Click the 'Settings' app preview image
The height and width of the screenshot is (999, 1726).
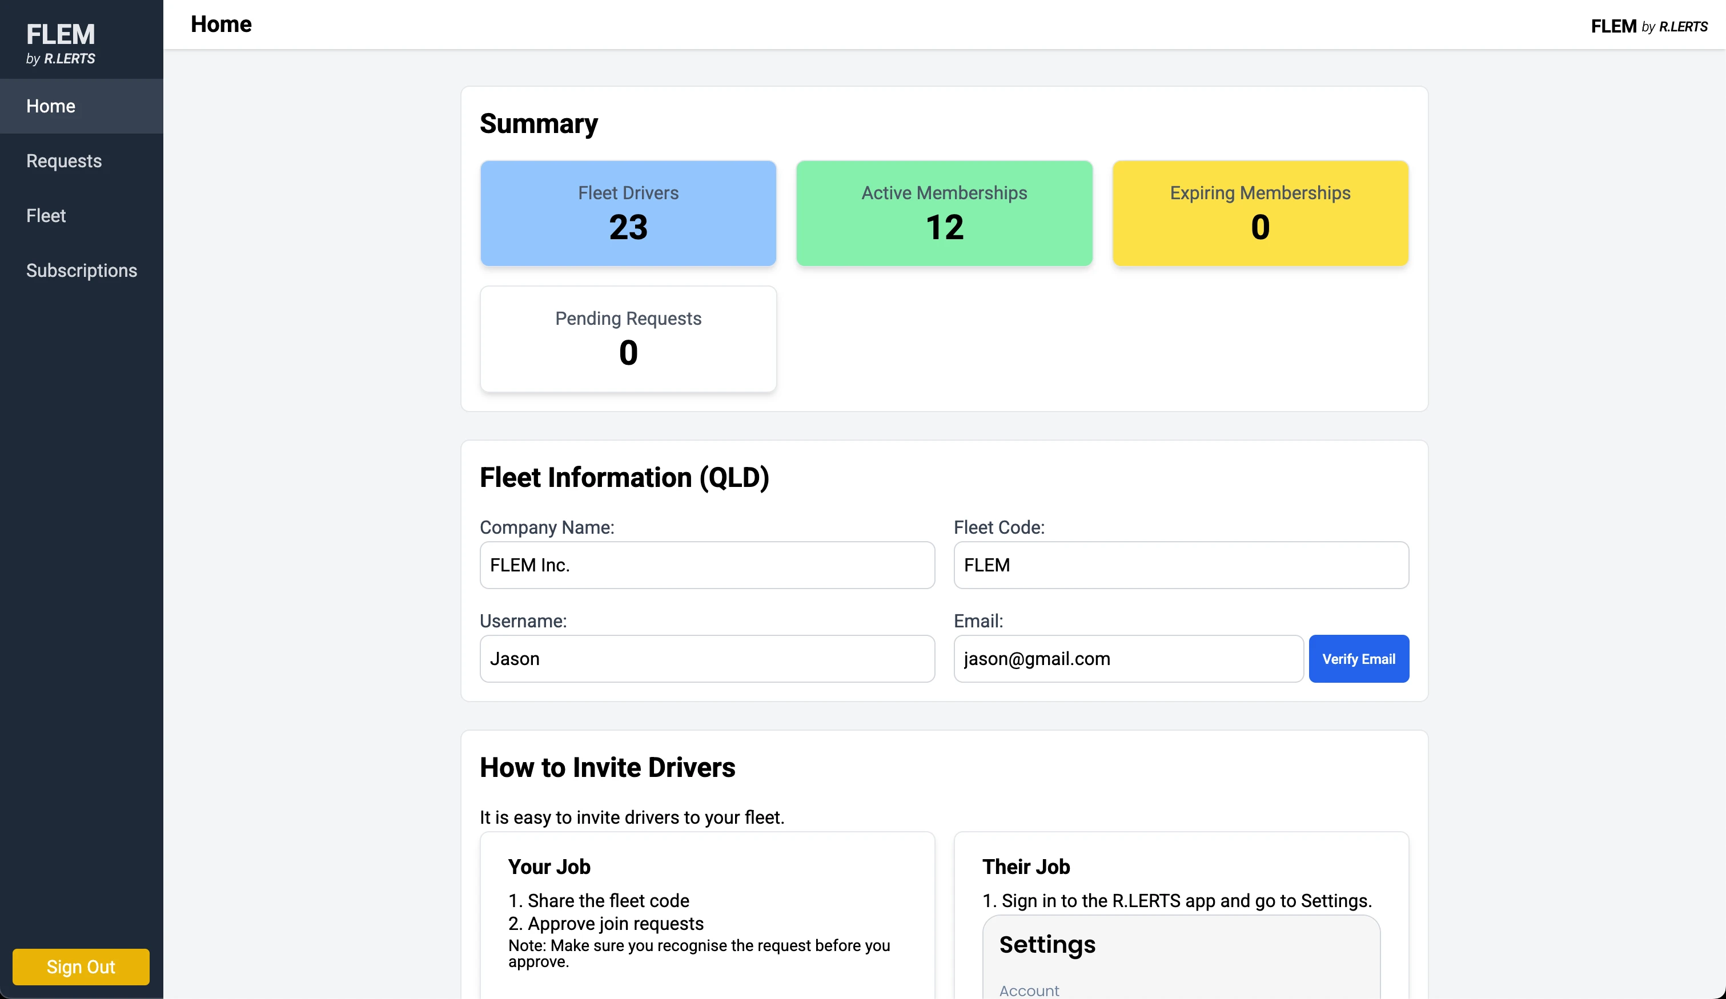point(1181,957)
